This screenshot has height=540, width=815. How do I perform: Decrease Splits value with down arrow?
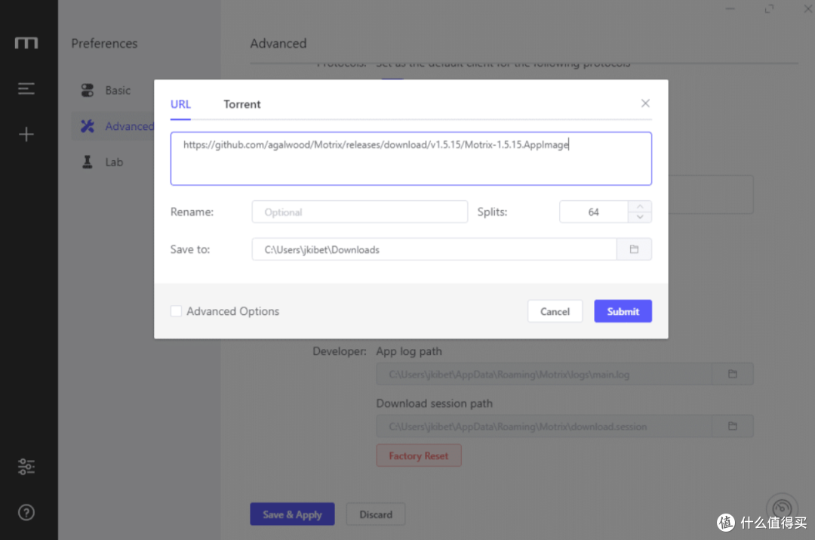click(640, 217)
